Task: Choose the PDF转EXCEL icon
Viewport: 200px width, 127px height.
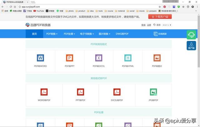Action: (x=99, y=58)
